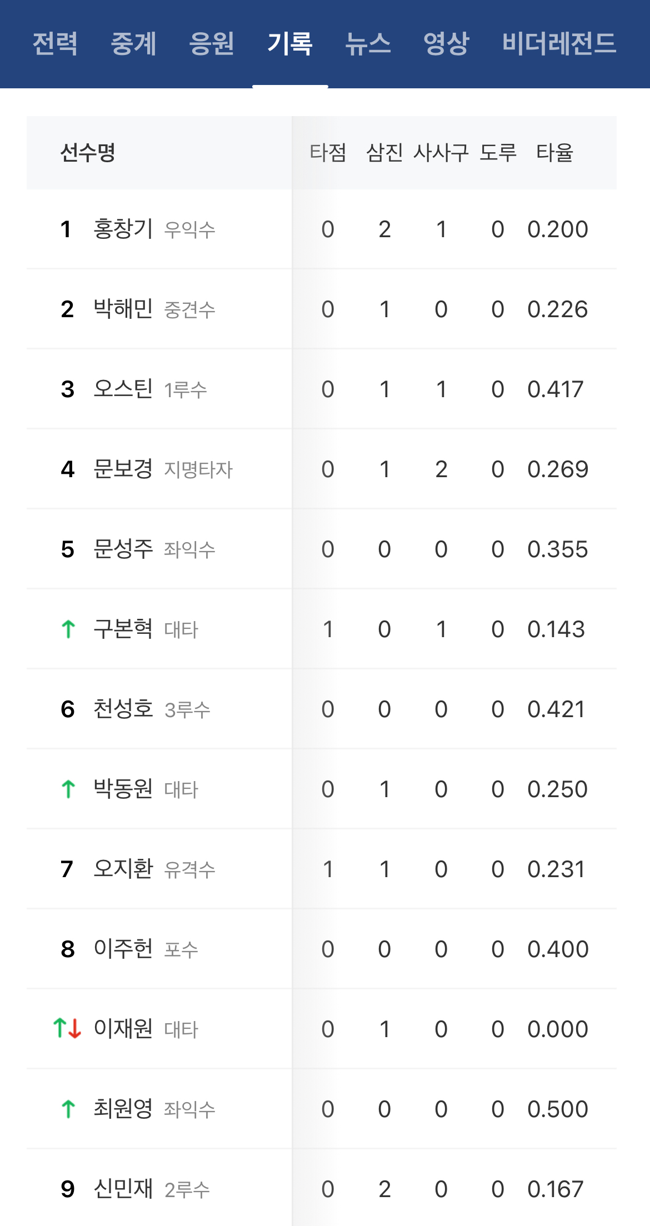Image resolution: width=650 pixels, height=1226 pixels.
Task: Go to the 영상 tab
Action: [446, 43]
